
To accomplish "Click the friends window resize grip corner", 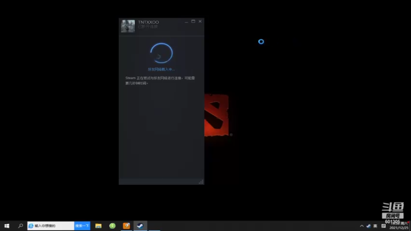I will coord(201,182).
